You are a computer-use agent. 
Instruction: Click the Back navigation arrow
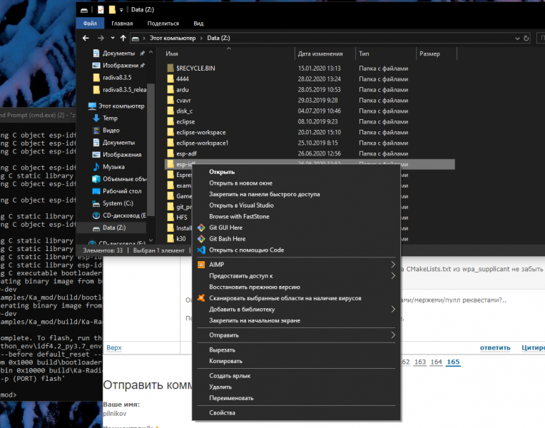click(x=86, y=38)
